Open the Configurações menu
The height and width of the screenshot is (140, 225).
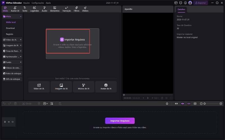[x=38, y=3]
